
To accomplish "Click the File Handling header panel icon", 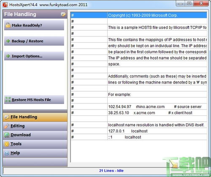I will [x=63, y=14].
